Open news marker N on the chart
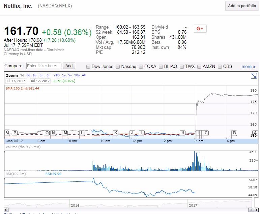 tap(53, 133)
